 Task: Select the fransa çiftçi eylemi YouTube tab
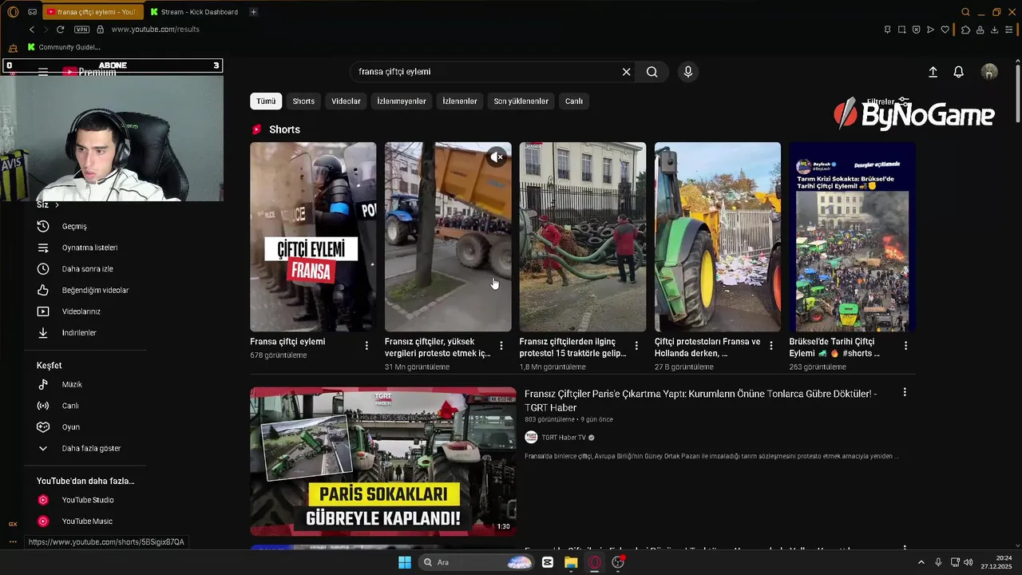click(x=92, y=12)
